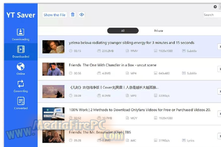Click the MOV format label

[x=134, y=118]
